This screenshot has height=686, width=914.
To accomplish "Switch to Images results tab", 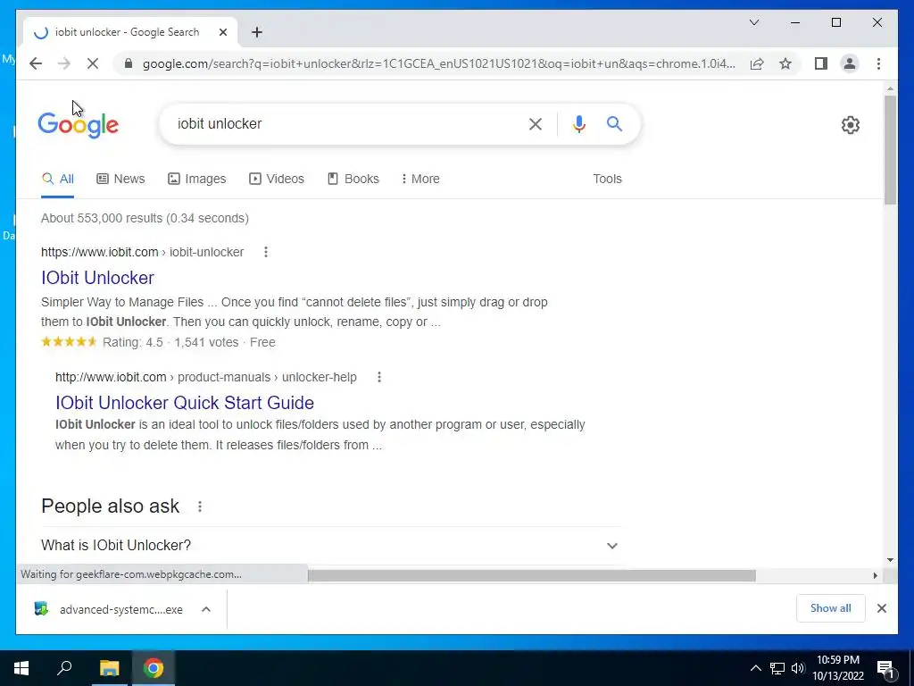I will pyautogui.click(x=197, y=179).
